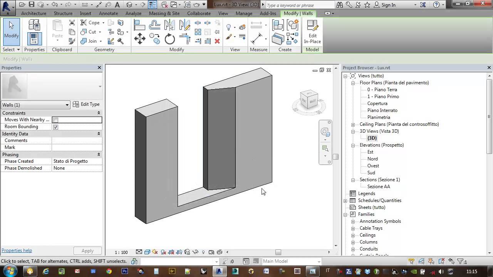Open the Cope dropdown arrow
The width and height of the screenshot is (493, 277).
click(x=103, y=23)
